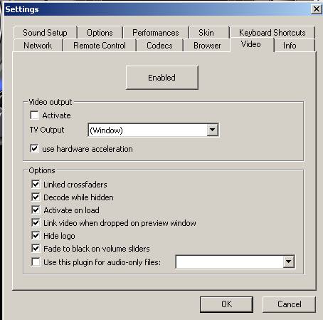This screenshot has height=320, width=323.
Task: Toggle Fade to black on volume sliders
Action: pos(36,249)
